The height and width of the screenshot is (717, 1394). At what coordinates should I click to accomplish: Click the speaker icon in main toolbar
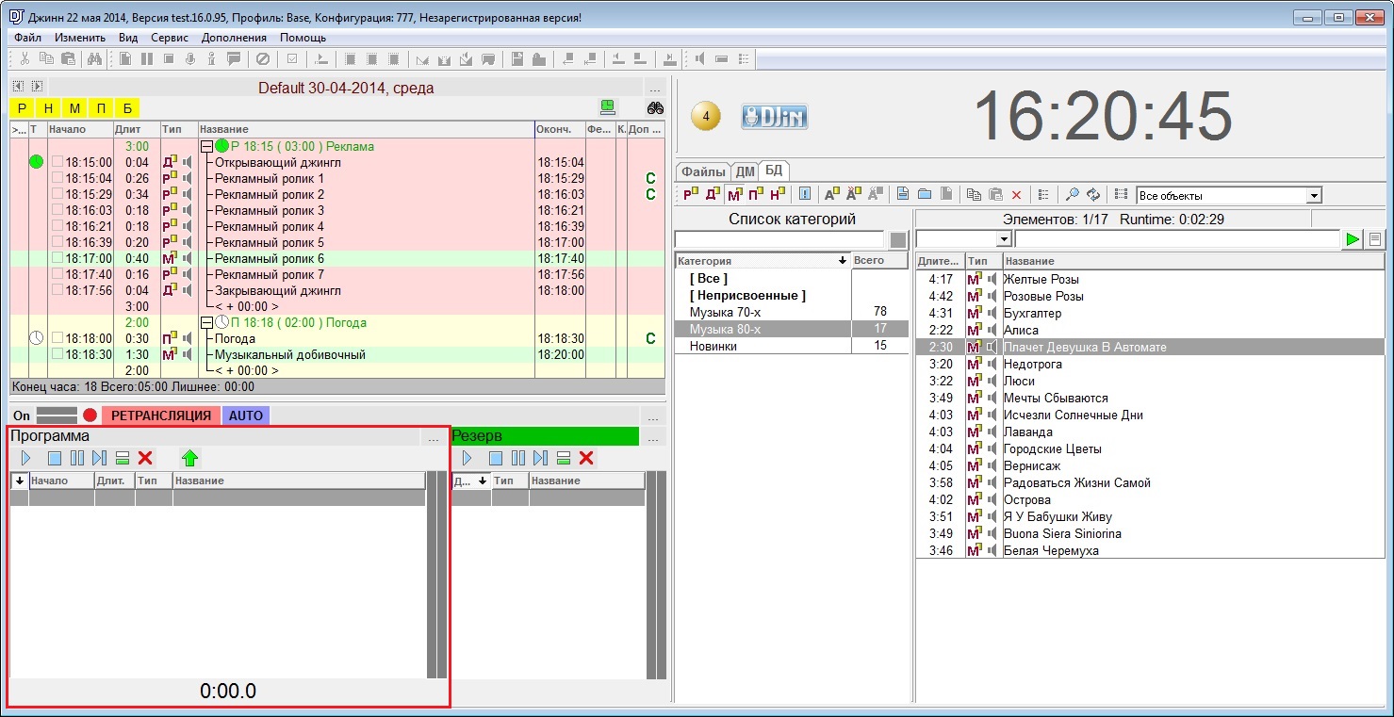[x=699, y=59]
